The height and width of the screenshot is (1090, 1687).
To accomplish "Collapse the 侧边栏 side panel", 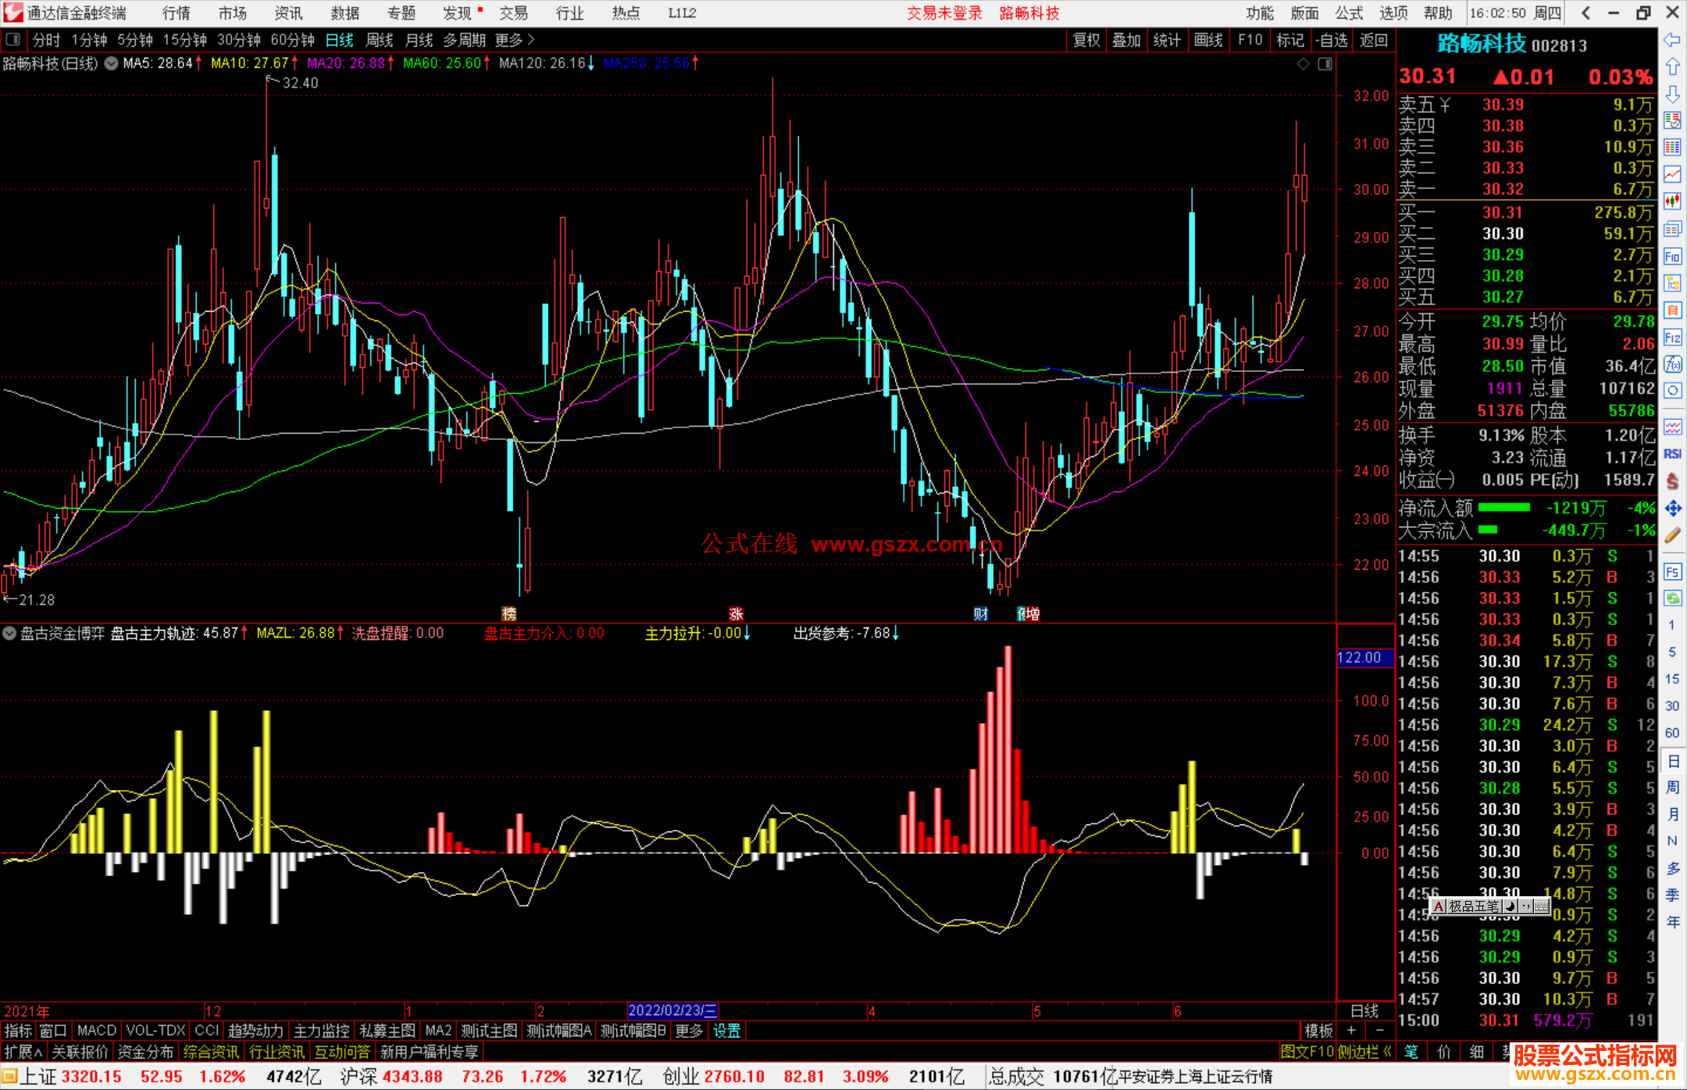I will tap(1364, 1052).
